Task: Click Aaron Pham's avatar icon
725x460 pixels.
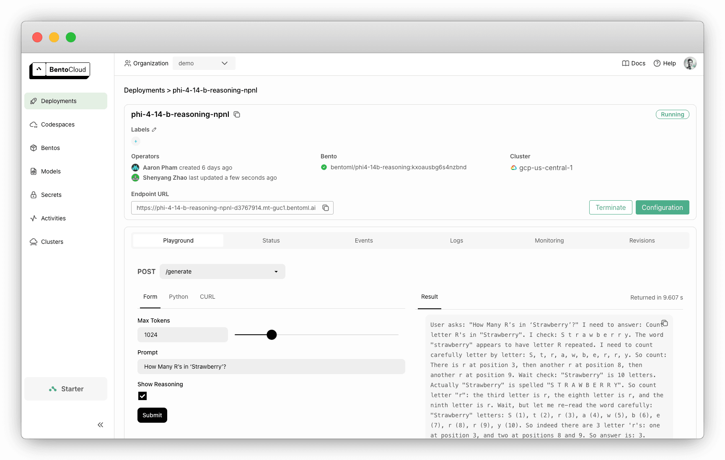Action: [135, 168]
